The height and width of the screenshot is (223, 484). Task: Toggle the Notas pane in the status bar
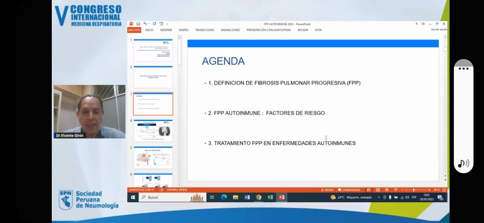tap(327, 190)
